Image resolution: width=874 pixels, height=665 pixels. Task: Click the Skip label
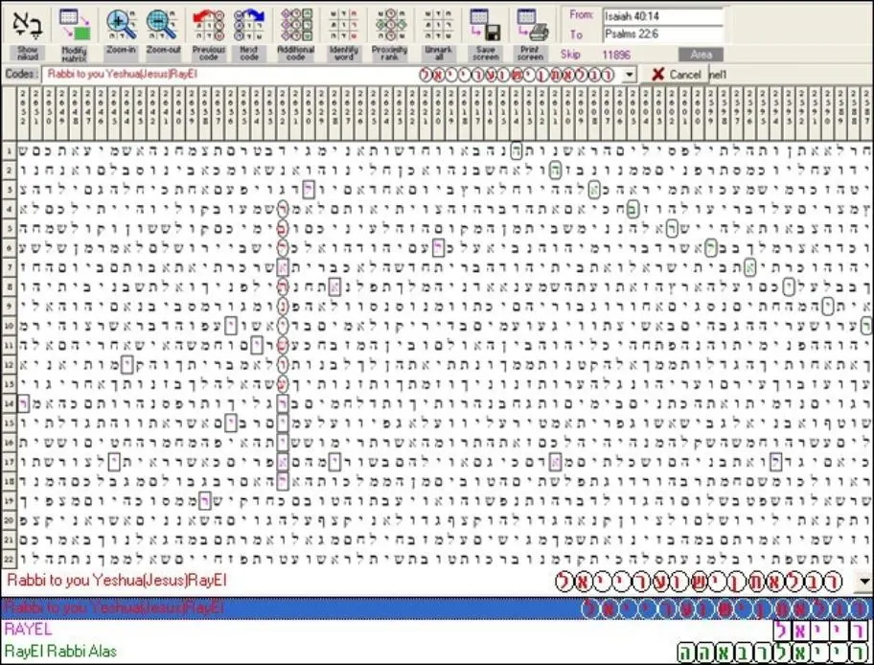pyautogui.click(x=570, y=54)
